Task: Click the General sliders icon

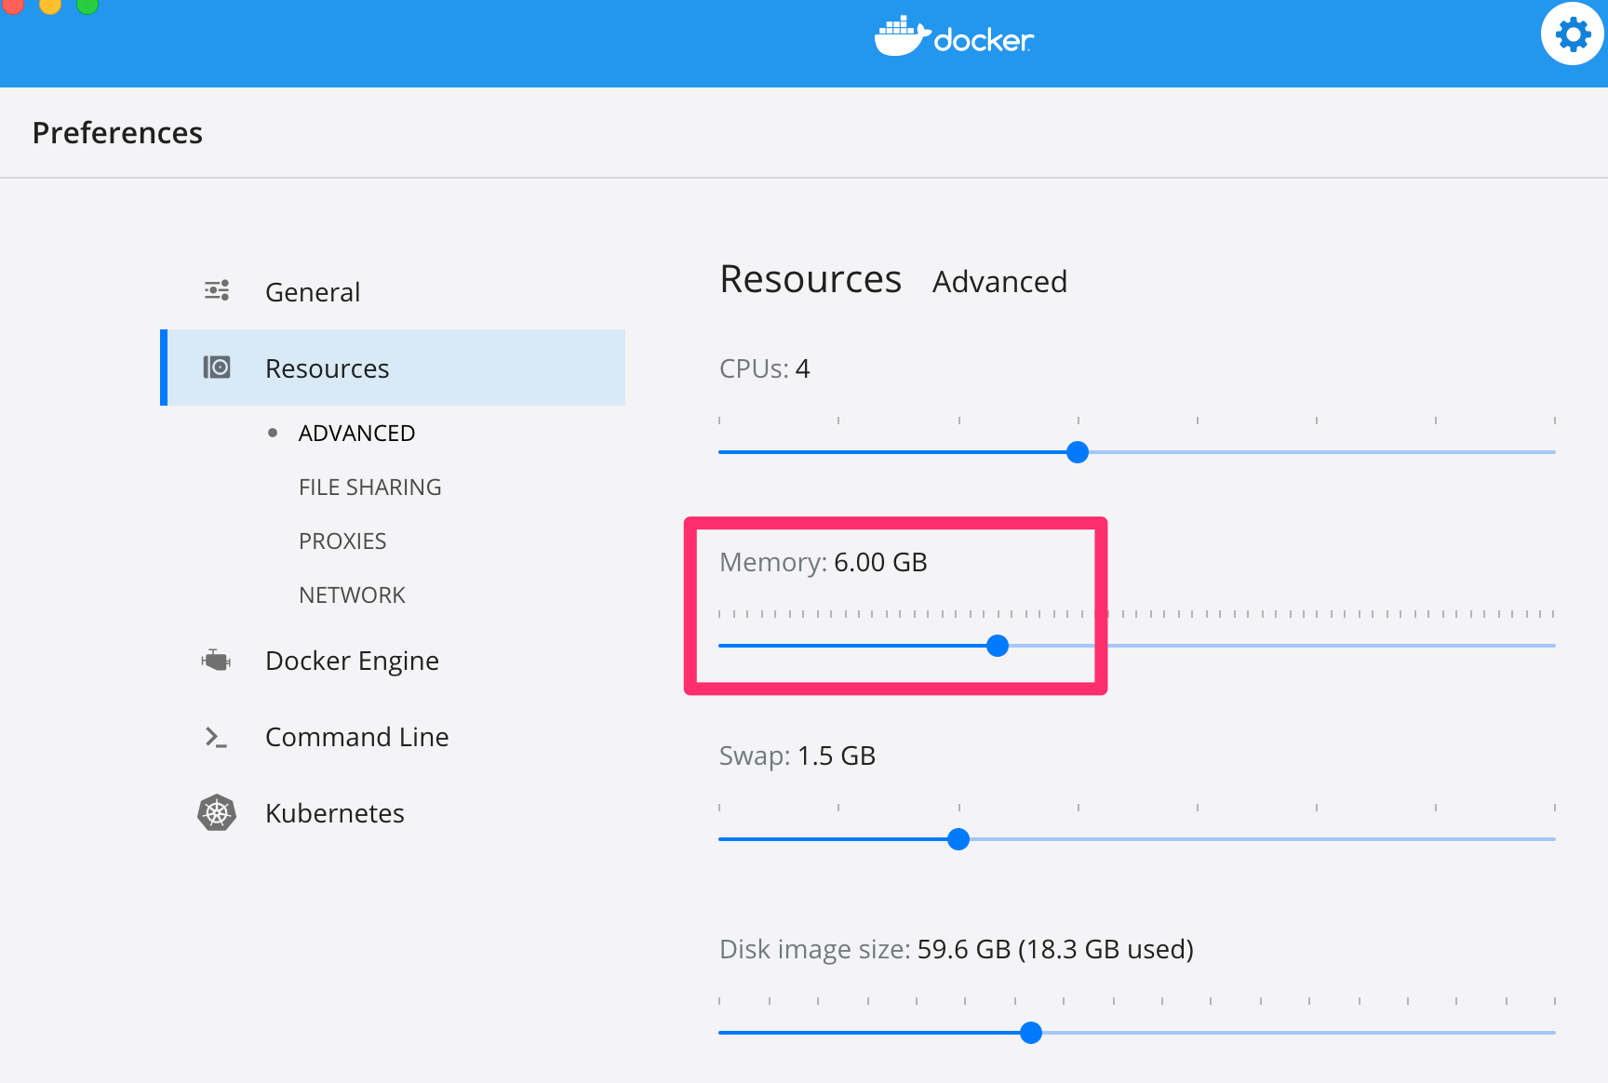Action: (x=217, y=290)
